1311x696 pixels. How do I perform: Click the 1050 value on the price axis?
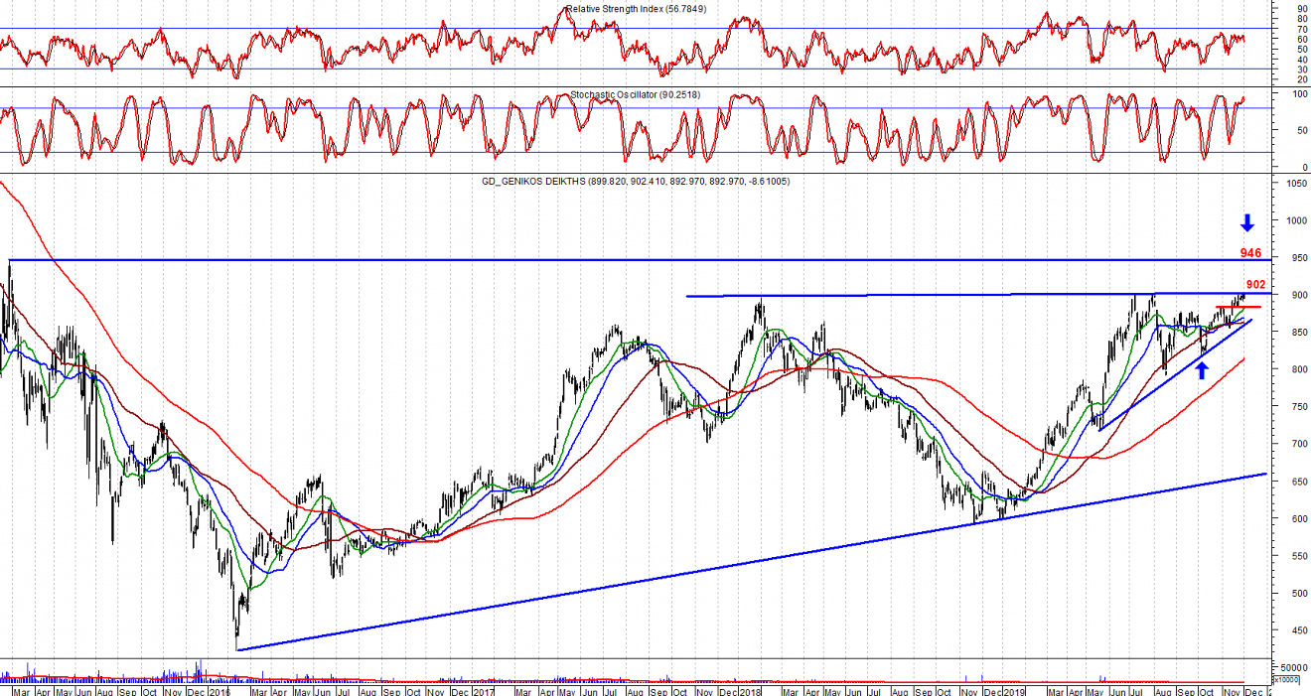[1291, 184]
